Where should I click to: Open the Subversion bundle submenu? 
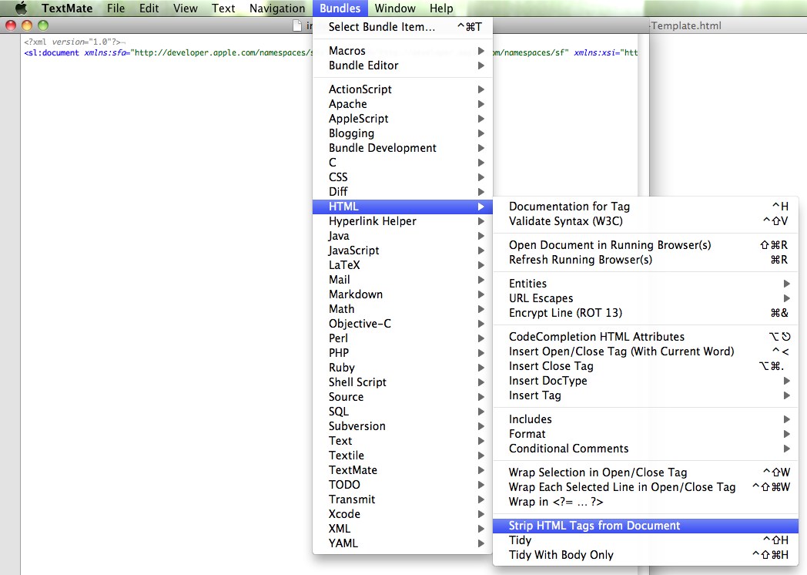click(x=403, y=426)
